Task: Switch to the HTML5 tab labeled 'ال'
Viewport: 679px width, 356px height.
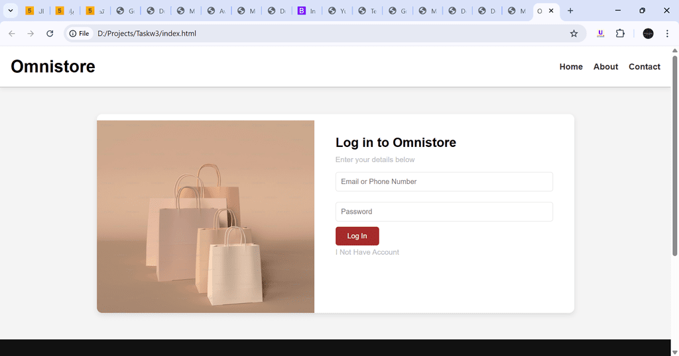Action: tap(35, 11)
